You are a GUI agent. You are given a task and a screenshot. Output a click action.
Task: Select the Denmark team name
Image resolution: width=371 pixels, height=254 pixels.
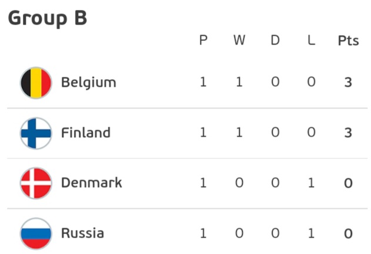(x=91, y=183)
